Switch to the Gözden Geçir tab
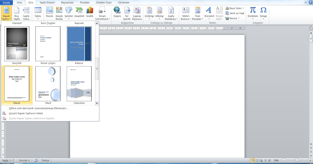The height and width of the screenshot is (164, 313). pyautogui.click(x=104, y=3)
